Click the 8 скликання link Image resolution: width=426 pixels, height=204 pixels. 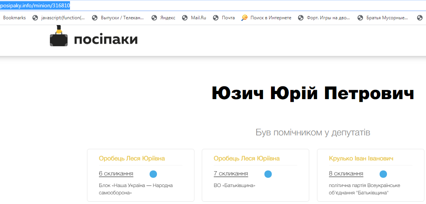(x=346, y=174)
